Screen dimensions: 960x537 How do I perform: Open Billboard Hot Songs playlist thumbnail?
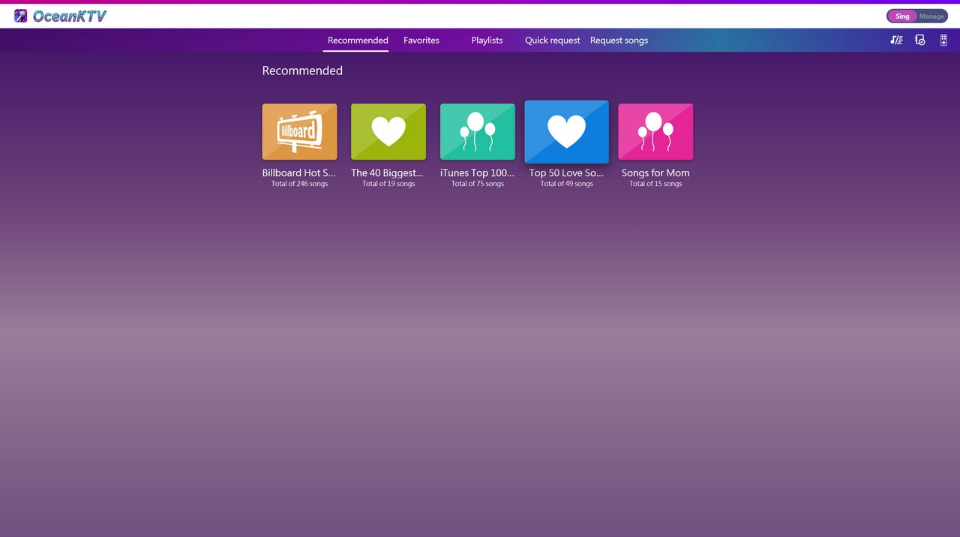tap(299, 131)
